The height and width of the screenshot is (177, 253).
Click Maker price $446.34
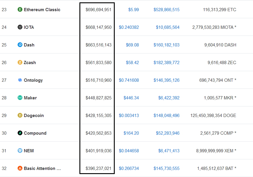[x=131, y=98]
